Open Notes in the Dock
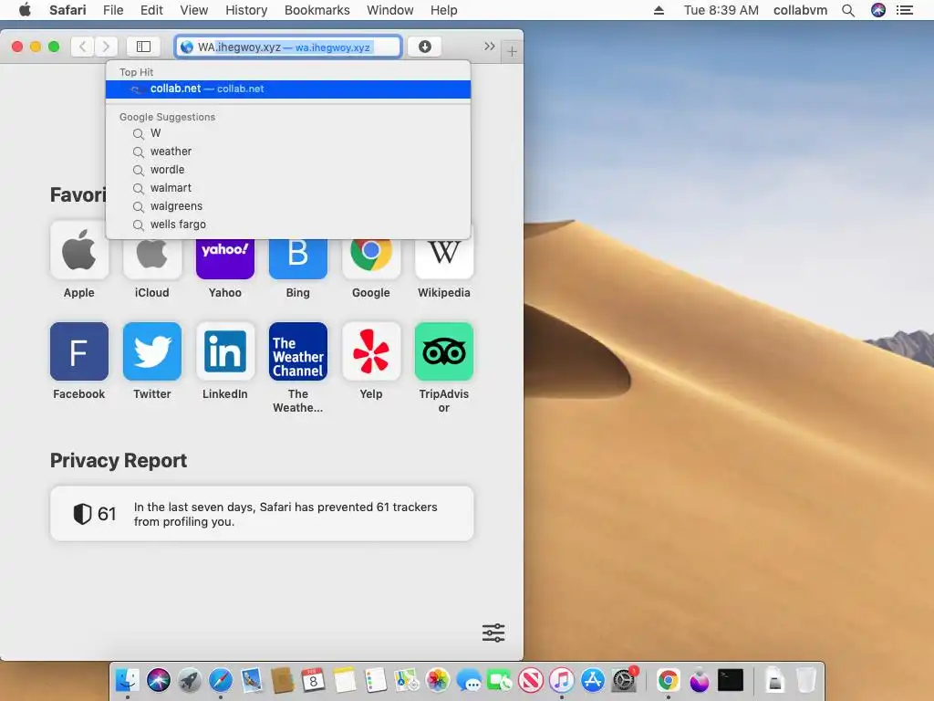Viewport: 934px width, 701px height. point(344,679)
